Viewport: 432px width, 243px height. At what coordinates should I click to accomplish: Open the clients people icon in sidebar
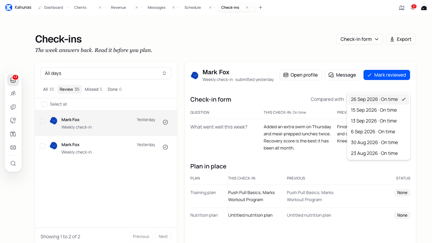(13, 93)
